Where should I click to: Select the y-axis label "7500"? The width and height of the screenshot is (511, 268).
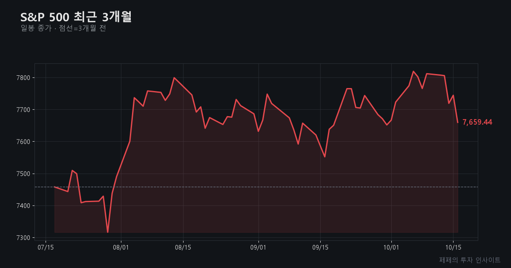coord(23,174)
